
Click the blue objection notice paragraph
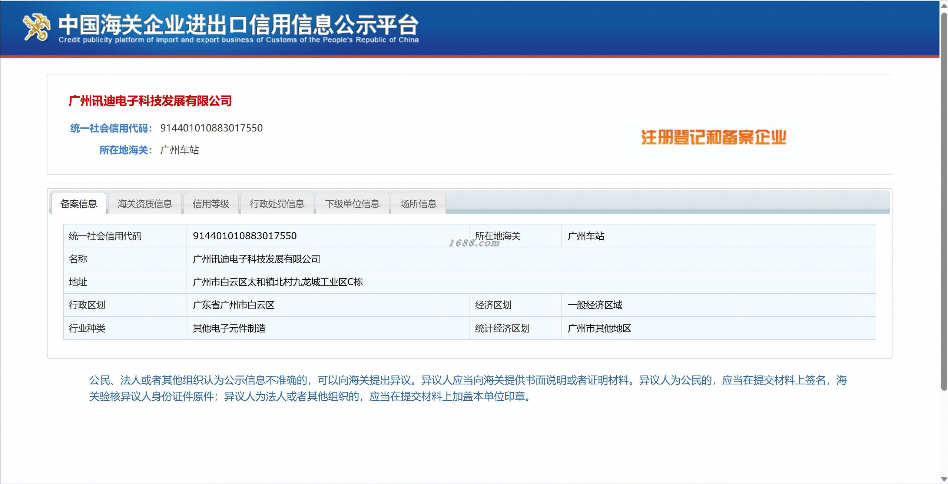click(468, 388)
